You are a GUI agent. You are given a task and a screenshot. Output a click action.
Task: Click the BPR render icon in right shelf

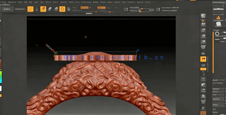click(203, 16)
